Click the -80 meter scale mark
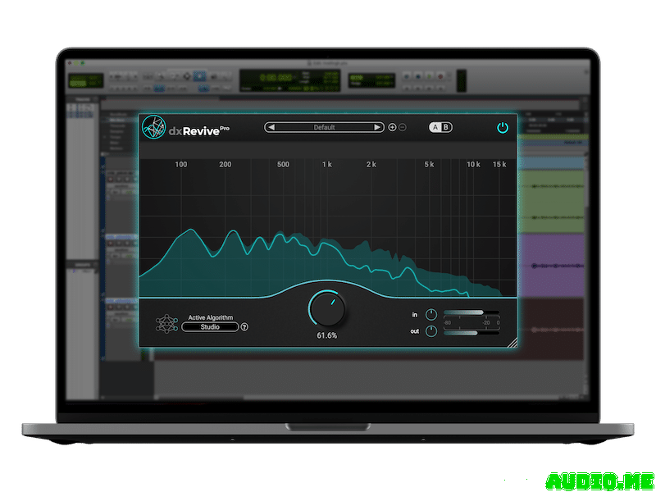 pyautogui.click(x=447, y=323)
